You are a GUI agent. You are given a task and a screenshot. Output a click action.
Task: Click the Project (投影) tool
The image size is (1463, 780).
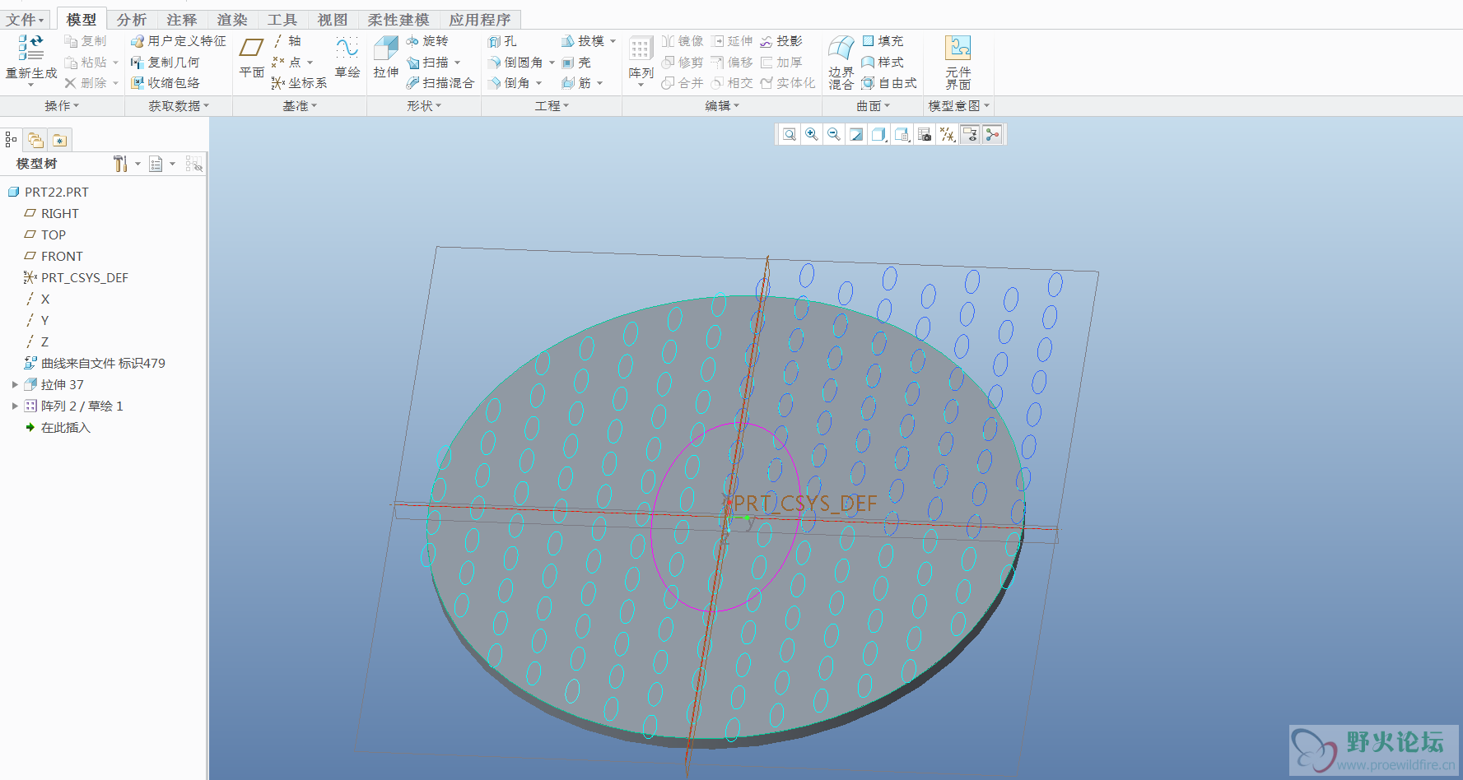click(x=781, y=41)
